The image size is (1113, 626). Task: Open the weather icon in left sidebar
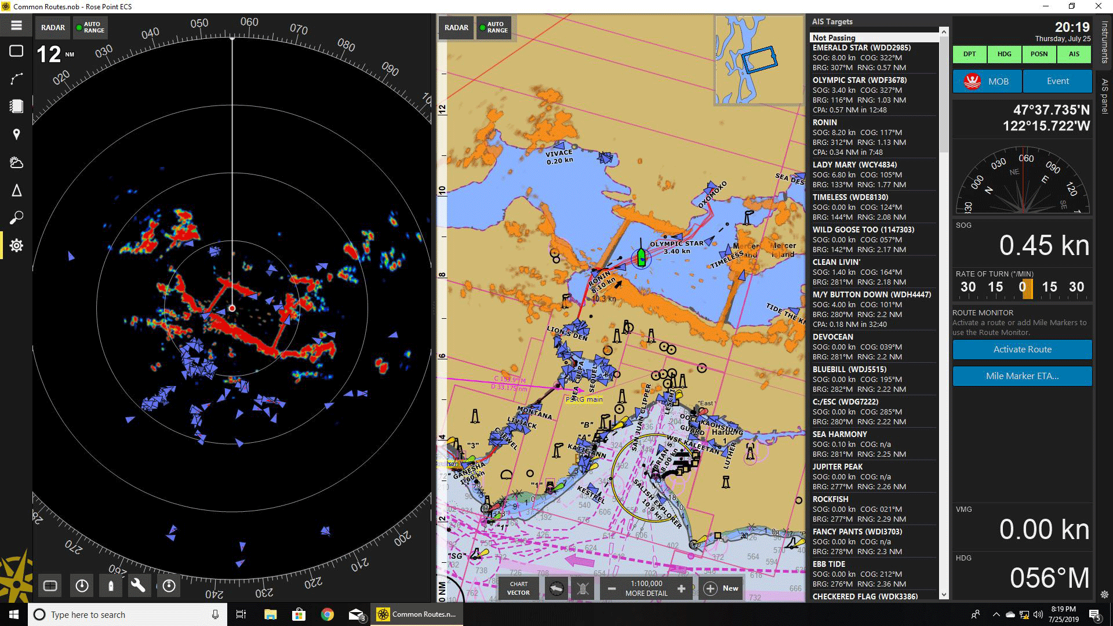[16, 163]
